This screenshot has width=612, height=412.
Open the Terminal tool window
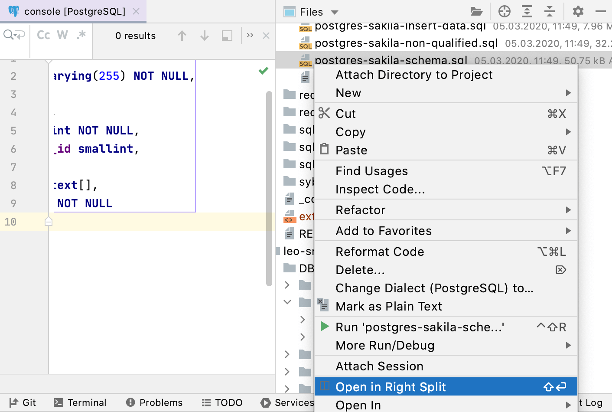pos(80,402)
